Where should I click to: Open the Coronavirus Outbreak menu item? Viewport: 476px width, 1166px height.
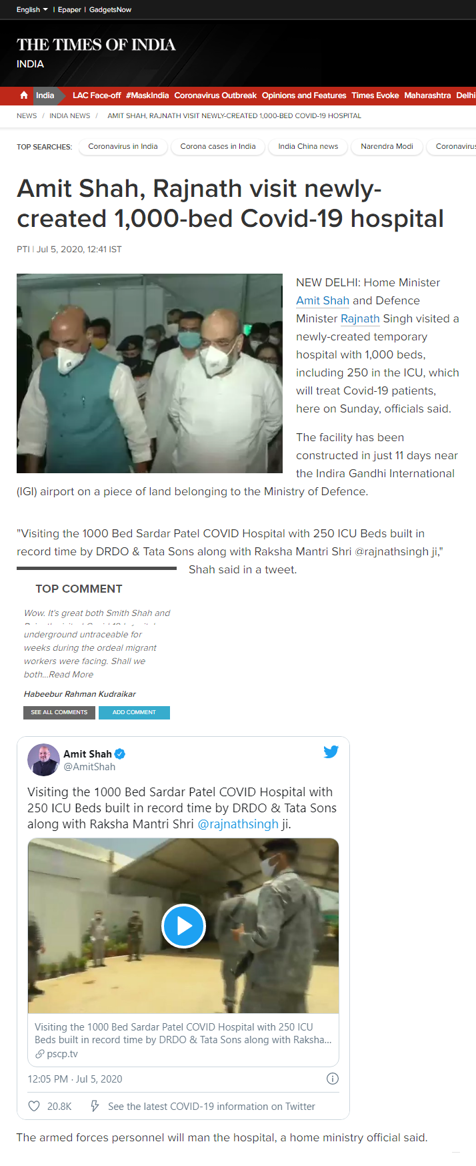pyautogui.click(x=215, y=95)
